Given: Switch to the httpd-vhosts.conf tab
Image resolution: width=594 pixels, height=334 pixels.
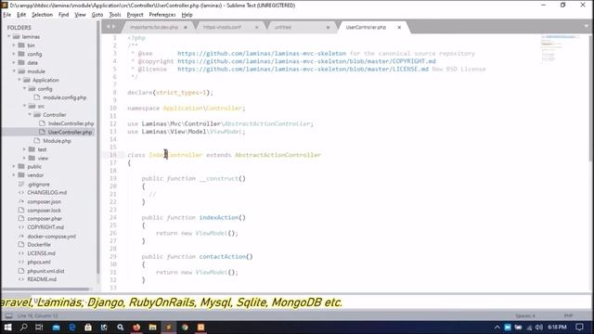Looking at the screenshot, I should point(222,27).
